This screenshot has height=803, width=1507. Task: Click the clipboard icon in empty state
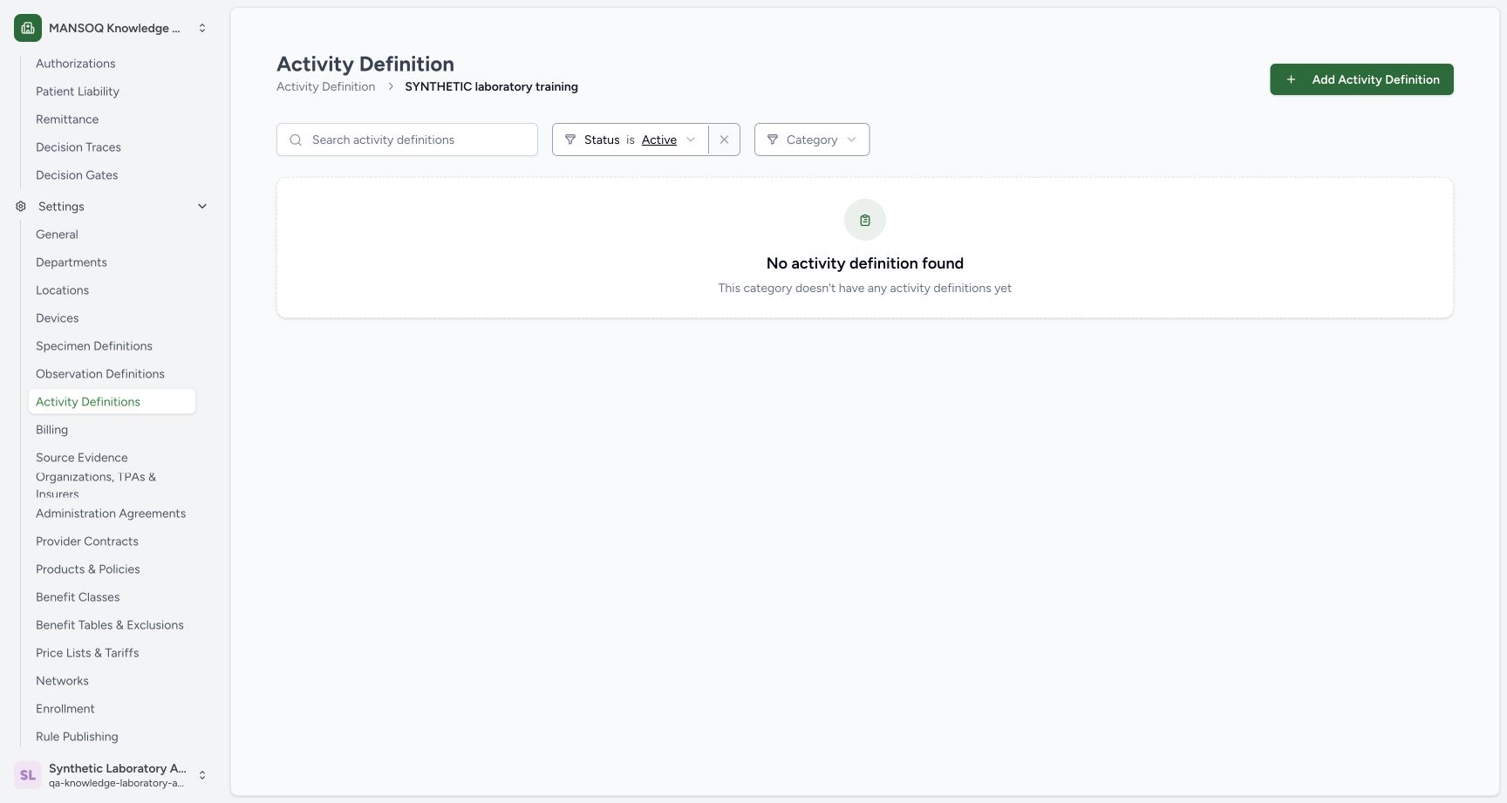(865, 221)
